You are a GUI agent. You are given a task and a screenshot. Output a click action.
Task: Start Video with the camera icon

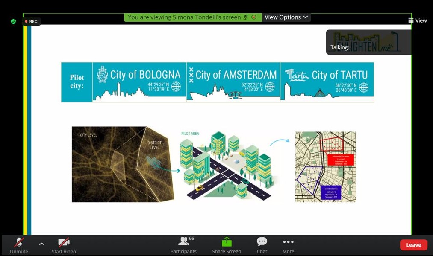point(64,245)
